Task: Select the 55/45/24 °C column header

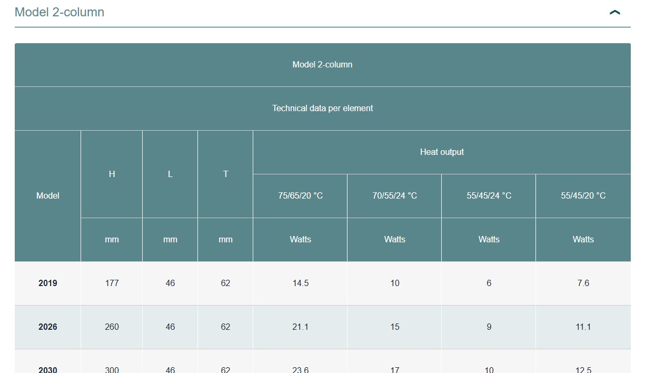Action: tap(489, 195)
